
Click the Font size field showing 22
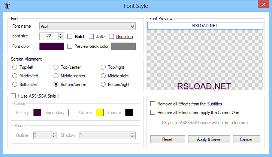49,36
